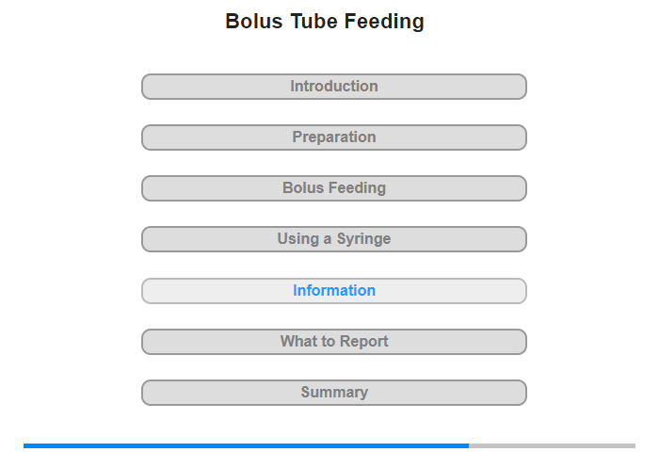Open the Using a Syringe section
This screenshot has height=452, width=659.
[333, 239]
